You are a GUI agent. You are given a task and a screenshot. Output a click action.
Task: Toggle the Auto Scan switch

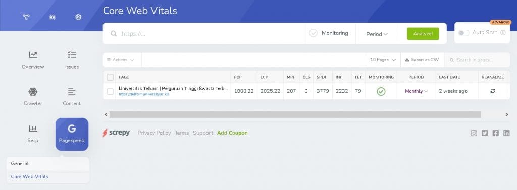tap(463, 33)
